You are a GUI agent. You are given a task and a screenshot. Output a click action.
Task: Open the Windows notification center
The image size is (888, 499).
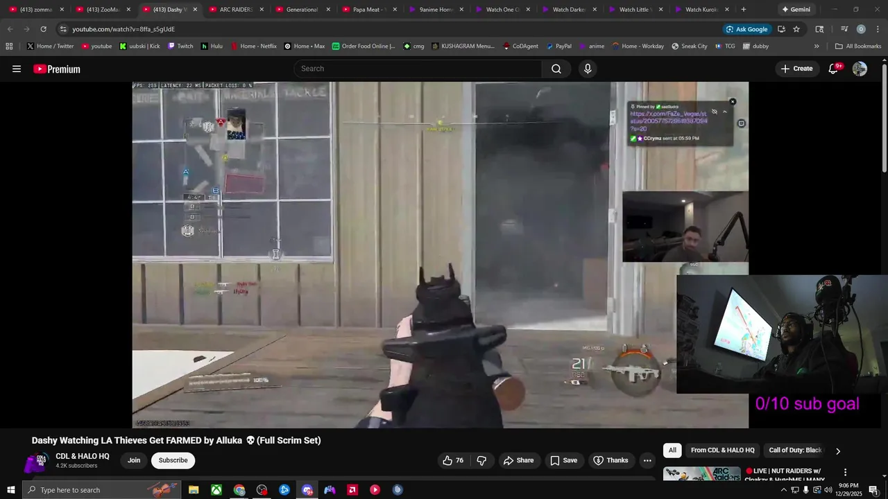873,490
